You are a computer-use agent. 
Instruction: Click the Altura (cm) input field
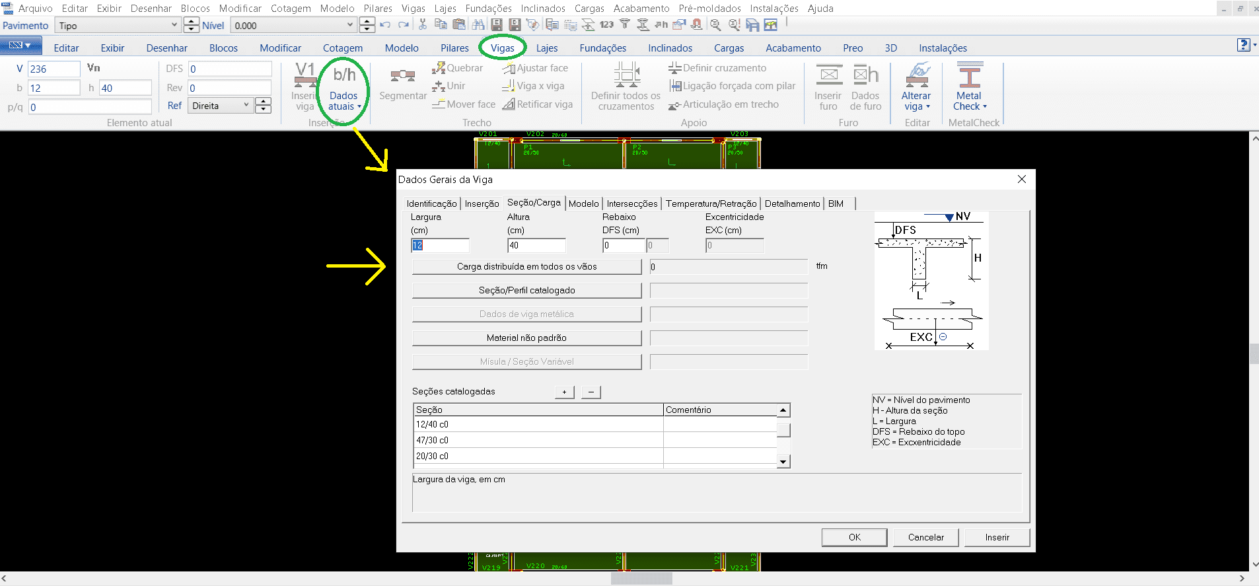click(x=536, y=246)
